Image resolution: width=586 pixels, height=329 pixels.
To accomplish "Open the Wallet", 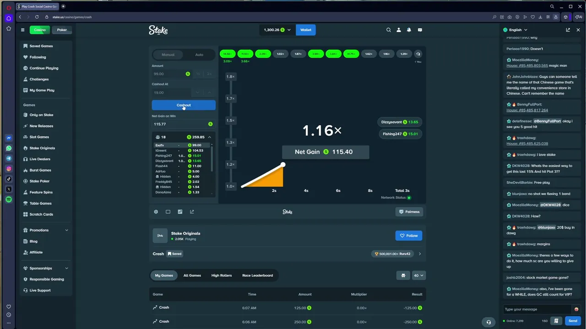I will (306, 30).
